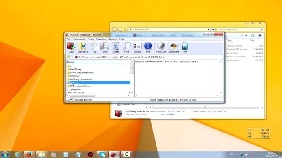282x158 pixels.
Task: Click the Explorer Forward button
Action: point(120,29)
